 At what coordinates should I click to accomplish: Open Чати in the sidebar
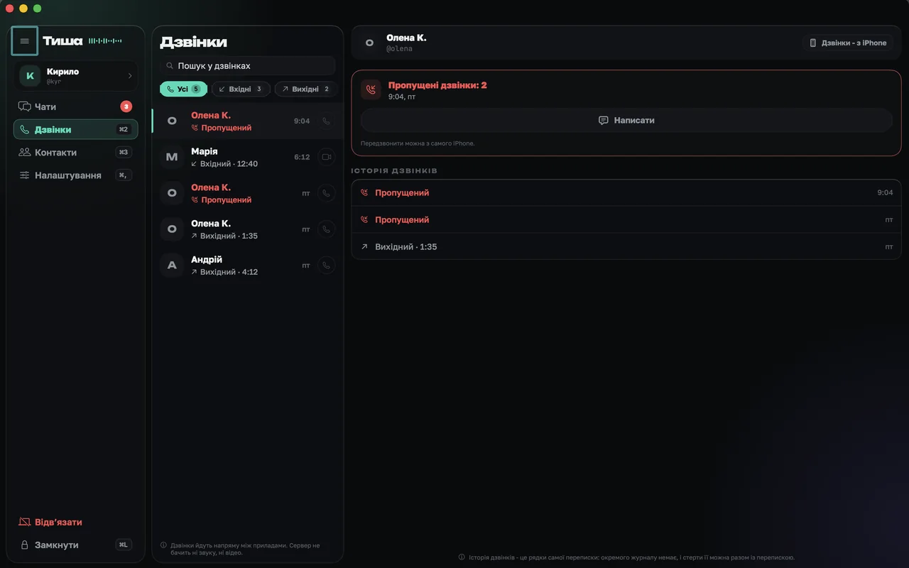click(x=75, y=106)
